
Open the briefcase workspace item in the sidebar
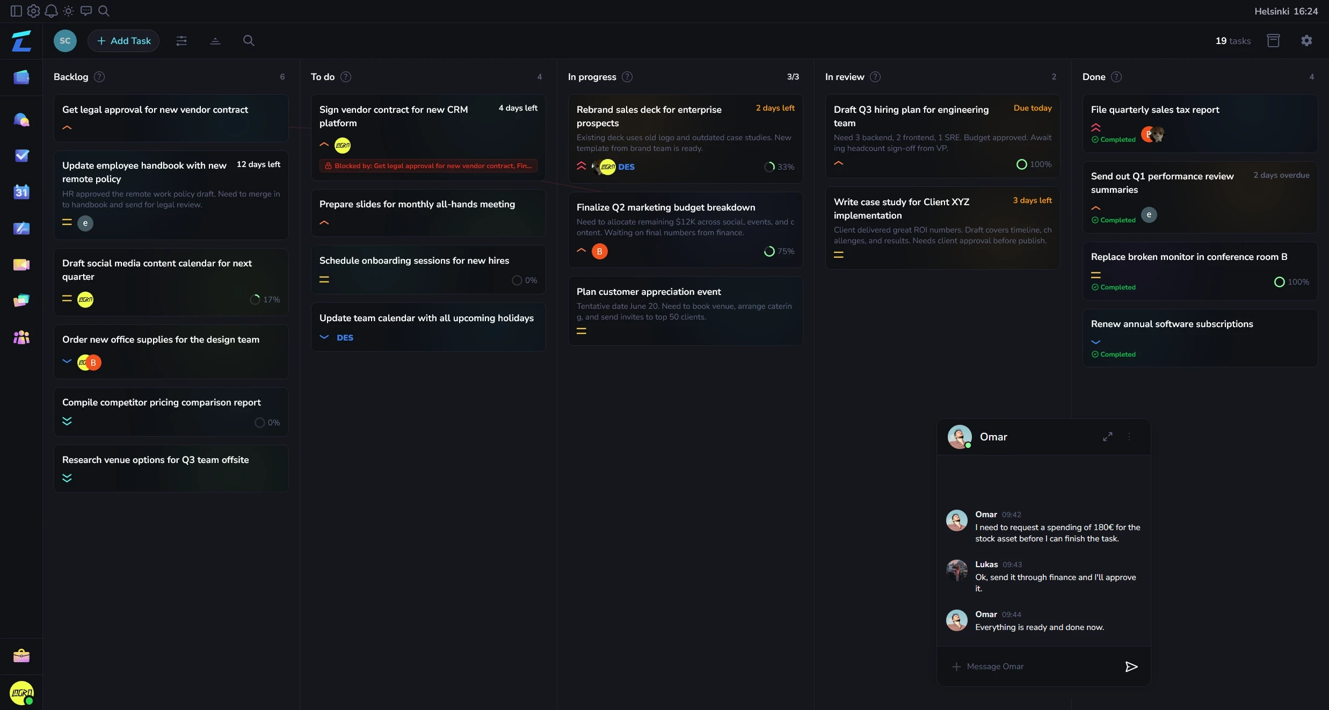[21, 656]
